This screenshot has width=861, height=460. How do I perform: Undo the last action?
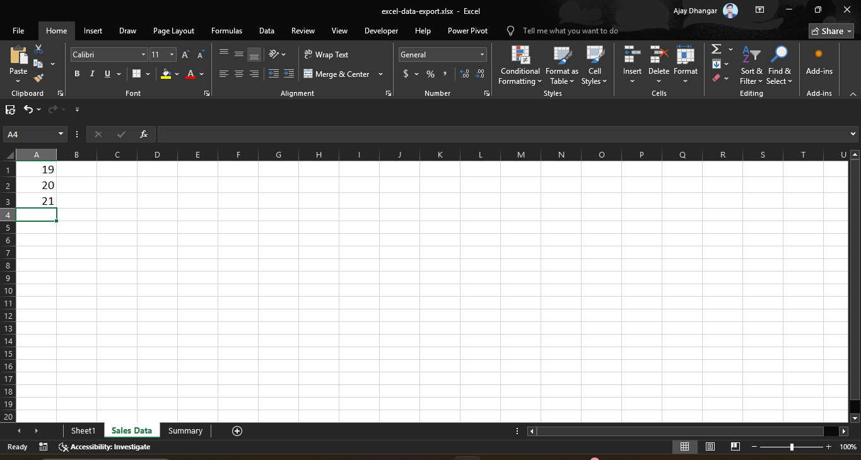pos(28,109)
